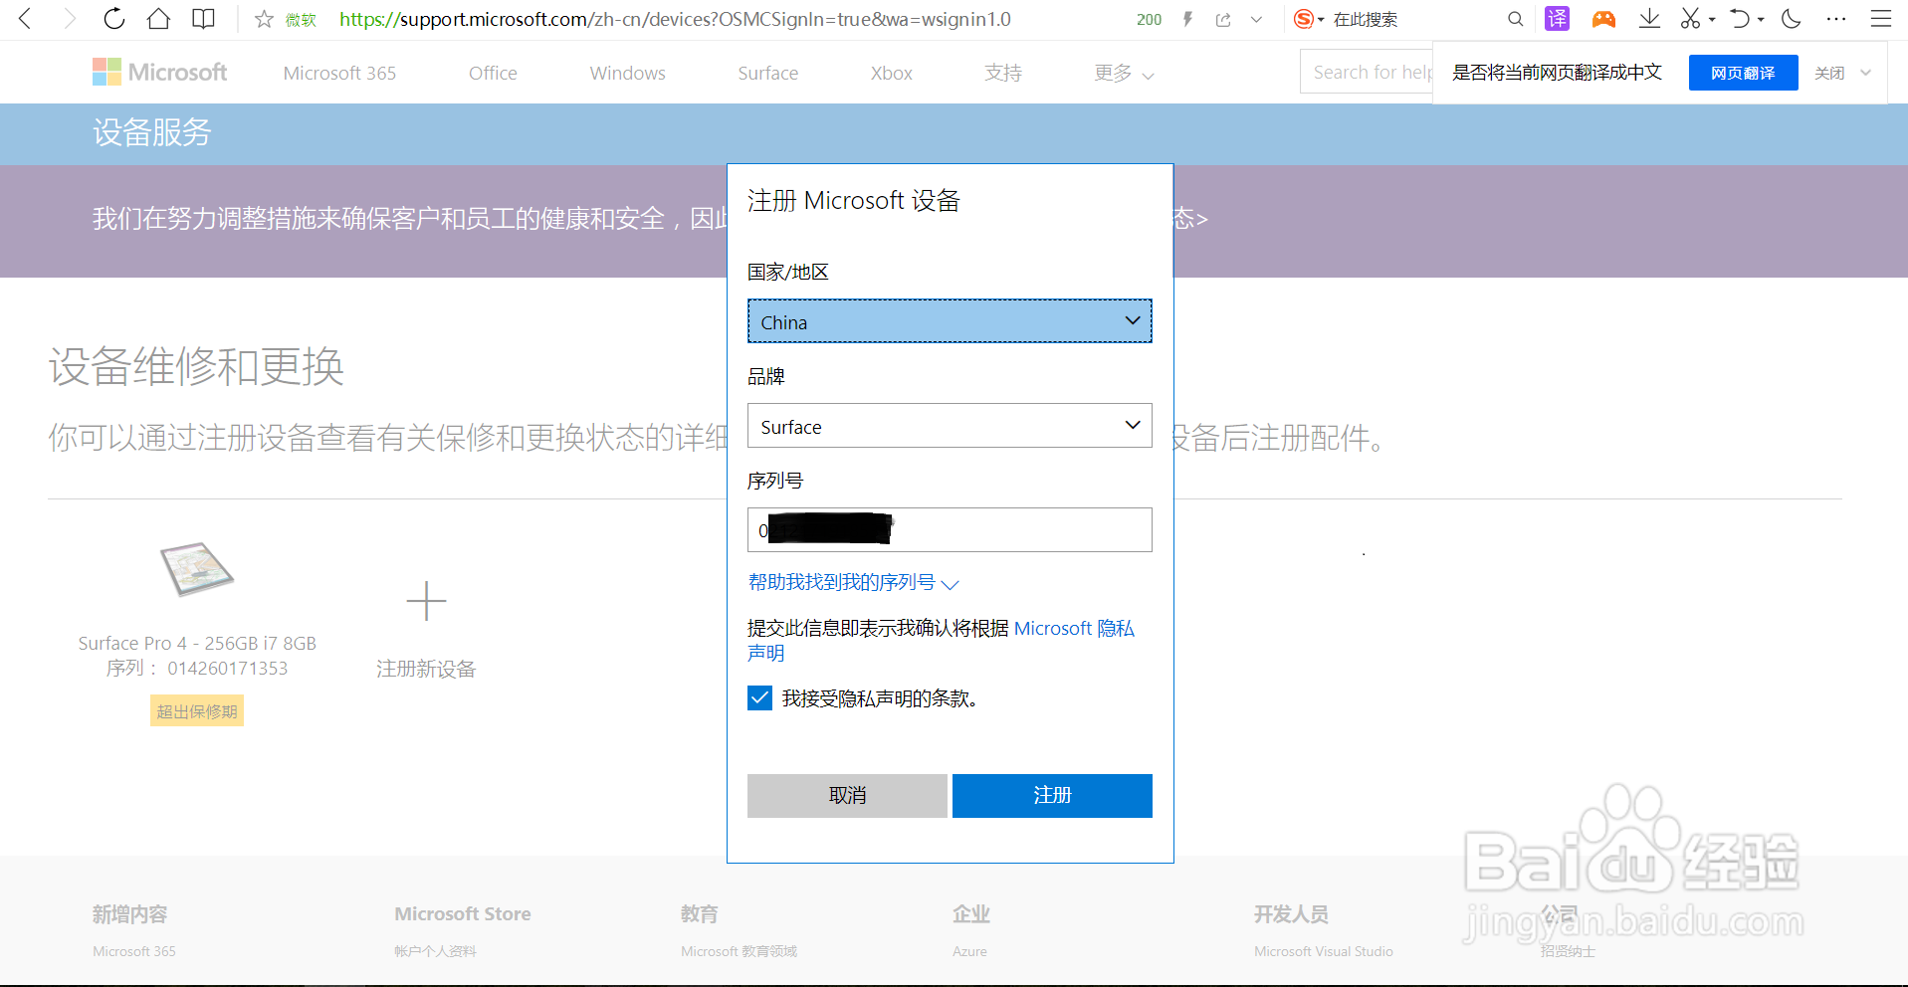
Task: Click 关闭 on the translation prompt
Action: [x=1829, y=73]
